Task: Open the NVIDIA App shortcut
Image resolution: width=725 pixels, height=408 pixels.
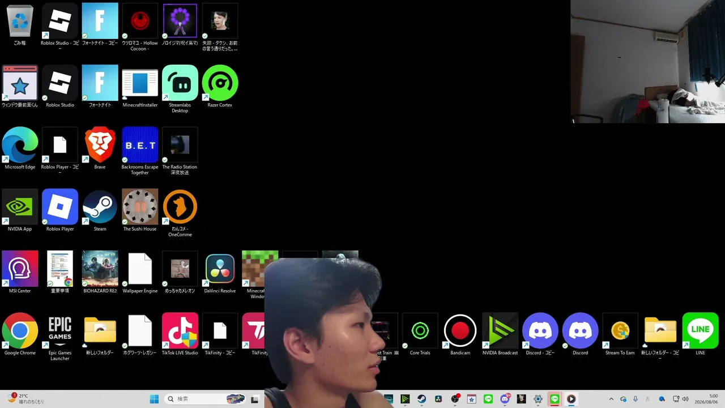Action: coord(20,210)
